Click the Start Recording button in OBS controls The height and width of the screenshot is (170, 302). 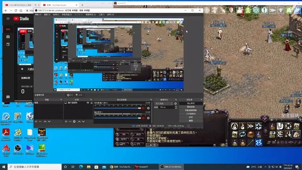coord(191,107)
